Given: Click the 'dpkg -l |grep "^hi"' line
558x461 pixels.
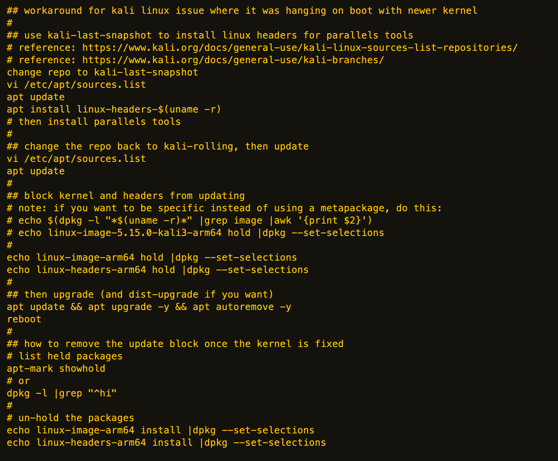Looking at the screenshot, I should pyautogui.click(x=62, y=393).
